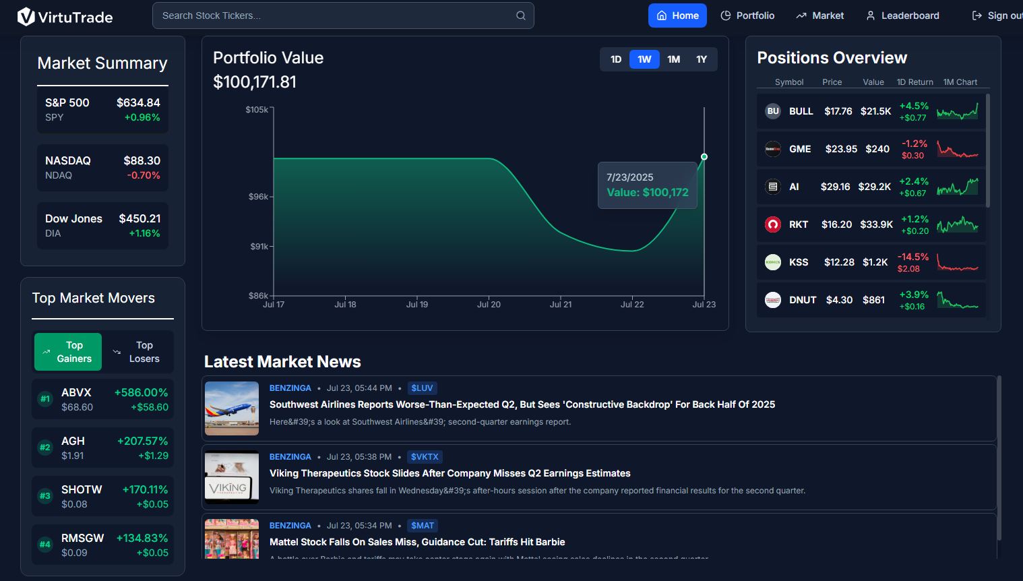The width and height of the screenshot is (1023, 581).
Task: Click the Mattel Barbie news thumbnail
Action: [232, 539]
